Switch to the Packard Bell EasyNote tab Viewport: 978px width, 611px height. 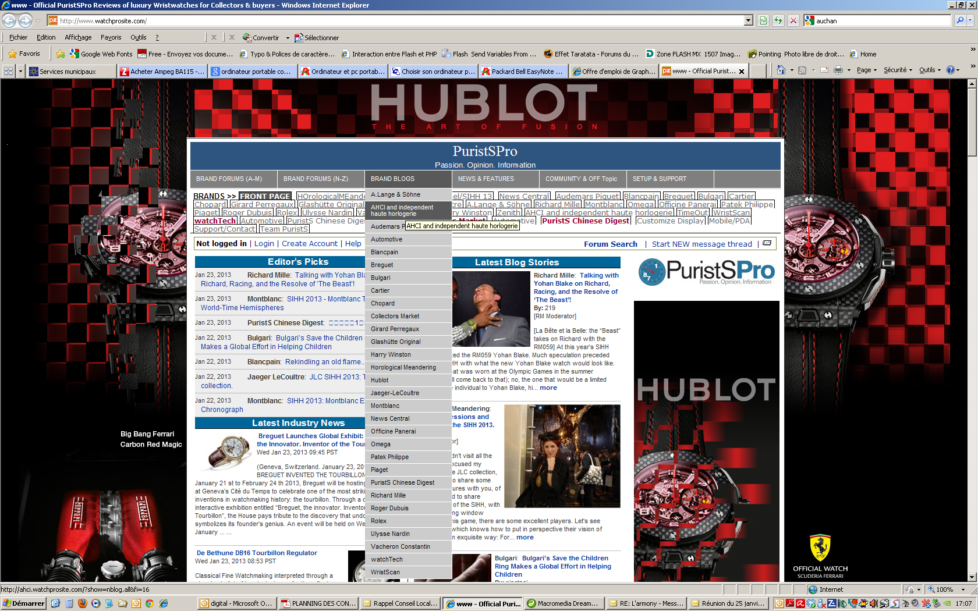click(522, 71)
